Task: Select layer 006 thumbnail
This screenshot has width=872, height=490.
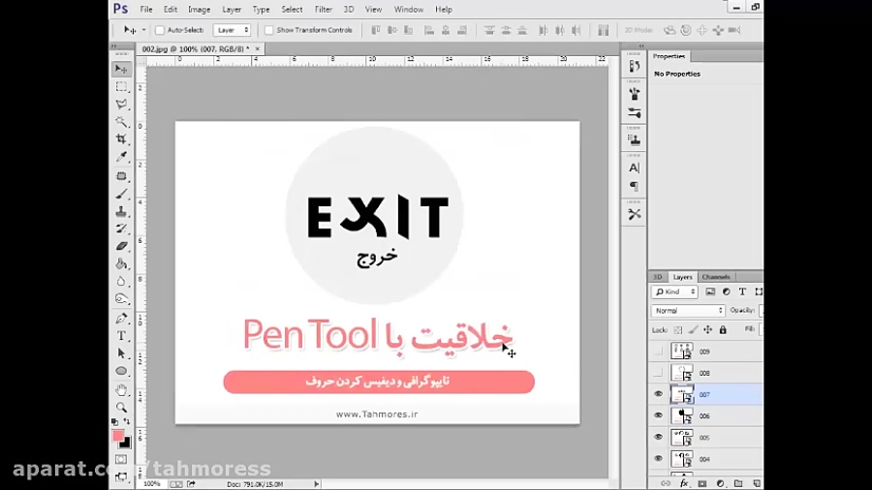Action: coord(682,415)
